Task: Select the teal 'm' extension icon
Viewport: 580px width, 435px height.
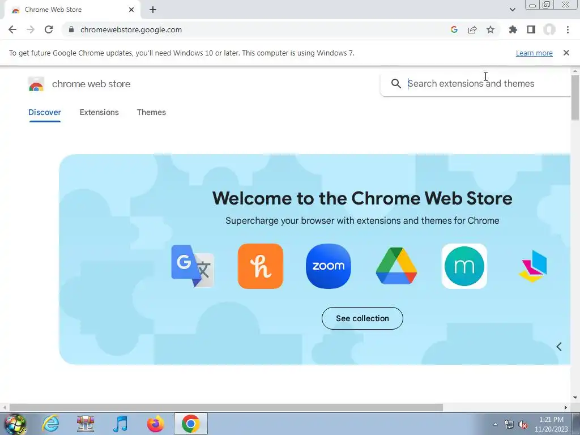Action: [x=464, y=266]
